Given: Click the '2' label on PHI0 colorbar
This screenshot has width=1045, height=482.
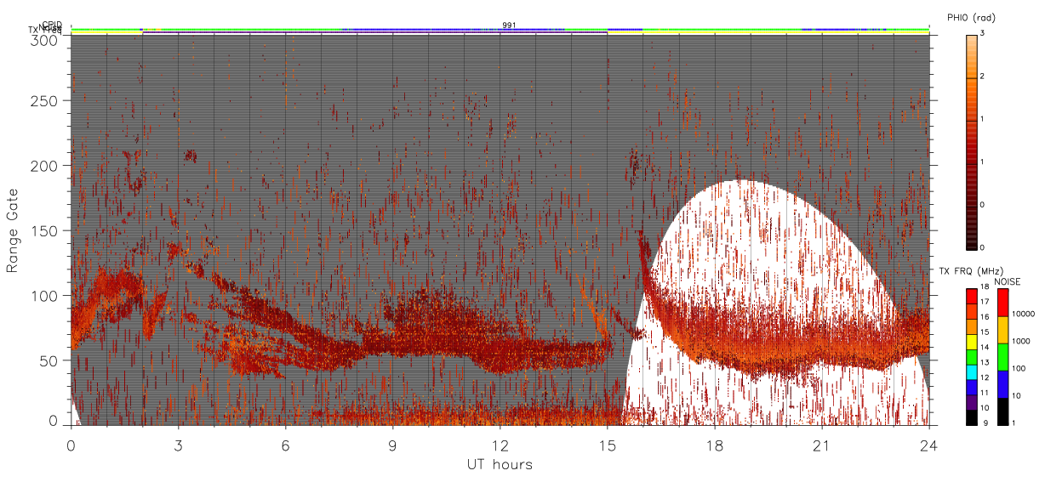Looking at the screenshot, I should 981,77.
